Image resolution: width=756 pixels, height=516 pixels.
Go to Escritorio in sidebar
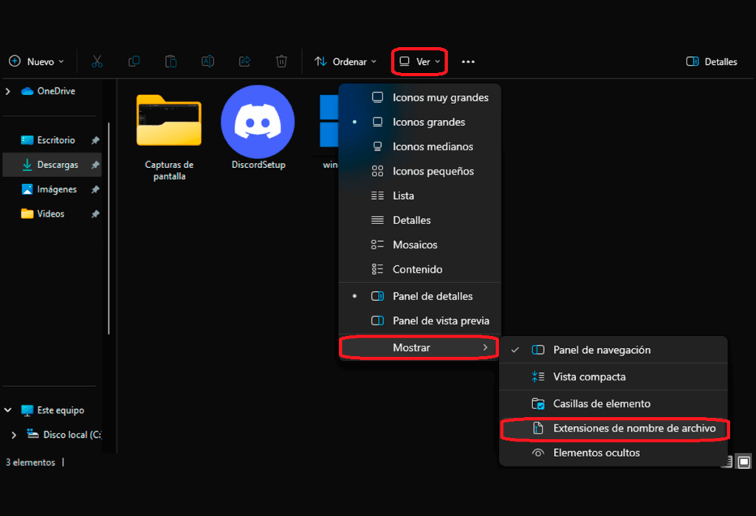[48, 140]
